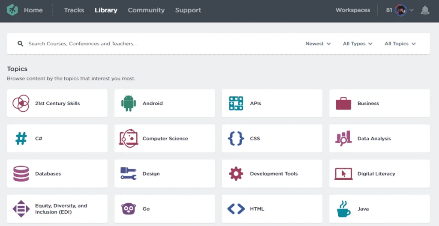The height and width of the screenshot is (226, 439).
Task: Open the Databases topic label
Action: click(x=48, y=174)
